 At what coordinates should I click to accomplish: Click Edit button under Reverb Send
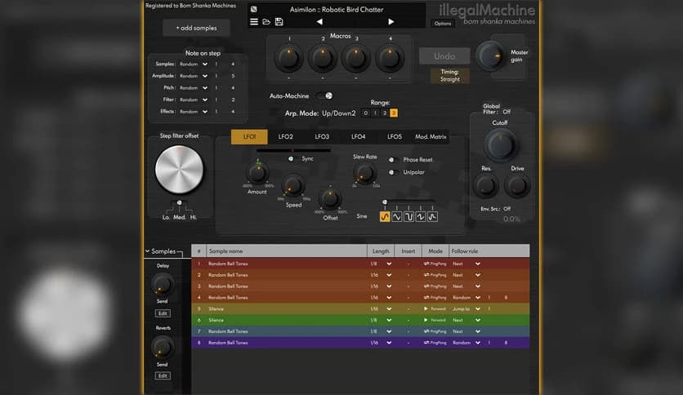coord(163,376)
